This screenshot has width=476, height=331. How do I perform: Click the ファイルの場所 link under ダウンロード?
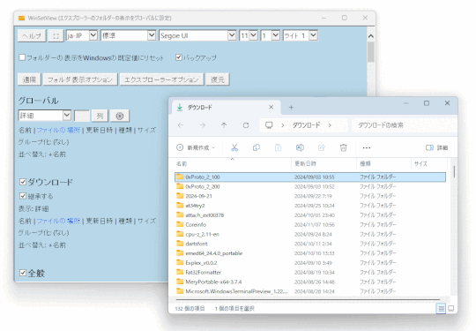58,221
